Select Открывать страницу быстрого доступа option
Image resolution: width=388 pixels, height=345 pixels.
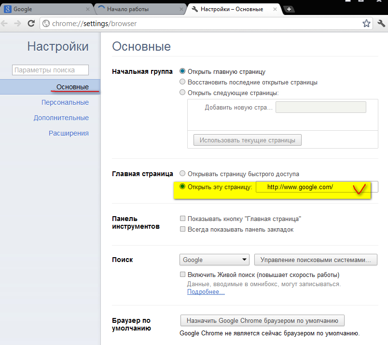pos(182,173)
